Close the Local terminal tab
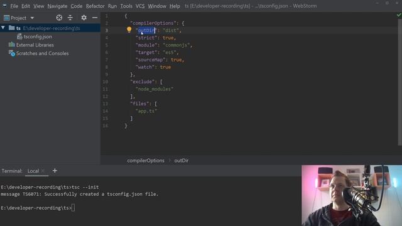 pyautogui.click(x=43, y=171)
